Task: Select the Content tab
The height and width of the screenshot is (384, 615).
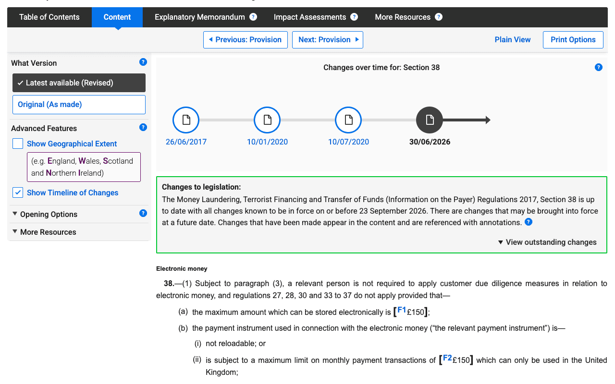Action: tap(117, 17)
